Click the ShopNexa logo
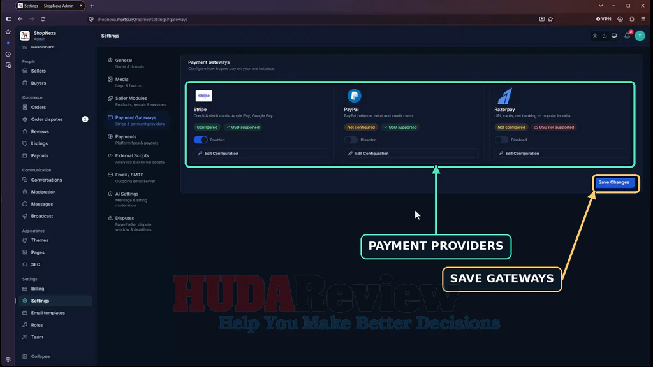 pos(25,36)
